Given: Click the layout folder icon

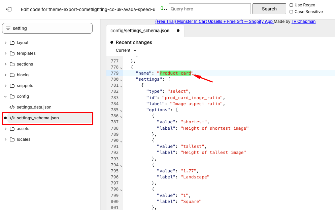Looking at the screenshot, I should coord(12,43).
